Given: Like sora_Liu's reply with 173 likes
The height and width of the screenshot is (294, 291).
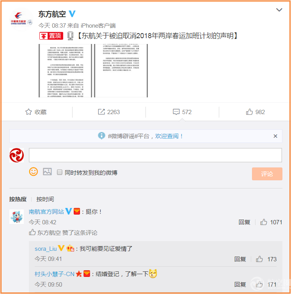Looking at the screenshot, I should (x=259, y=259).
